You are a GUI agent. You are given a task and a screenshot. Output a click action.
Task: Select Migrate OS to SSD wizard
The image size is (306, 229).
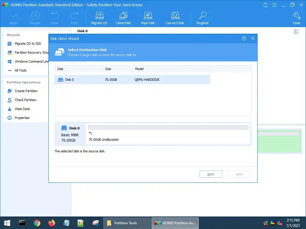click(x=28, y=44)
